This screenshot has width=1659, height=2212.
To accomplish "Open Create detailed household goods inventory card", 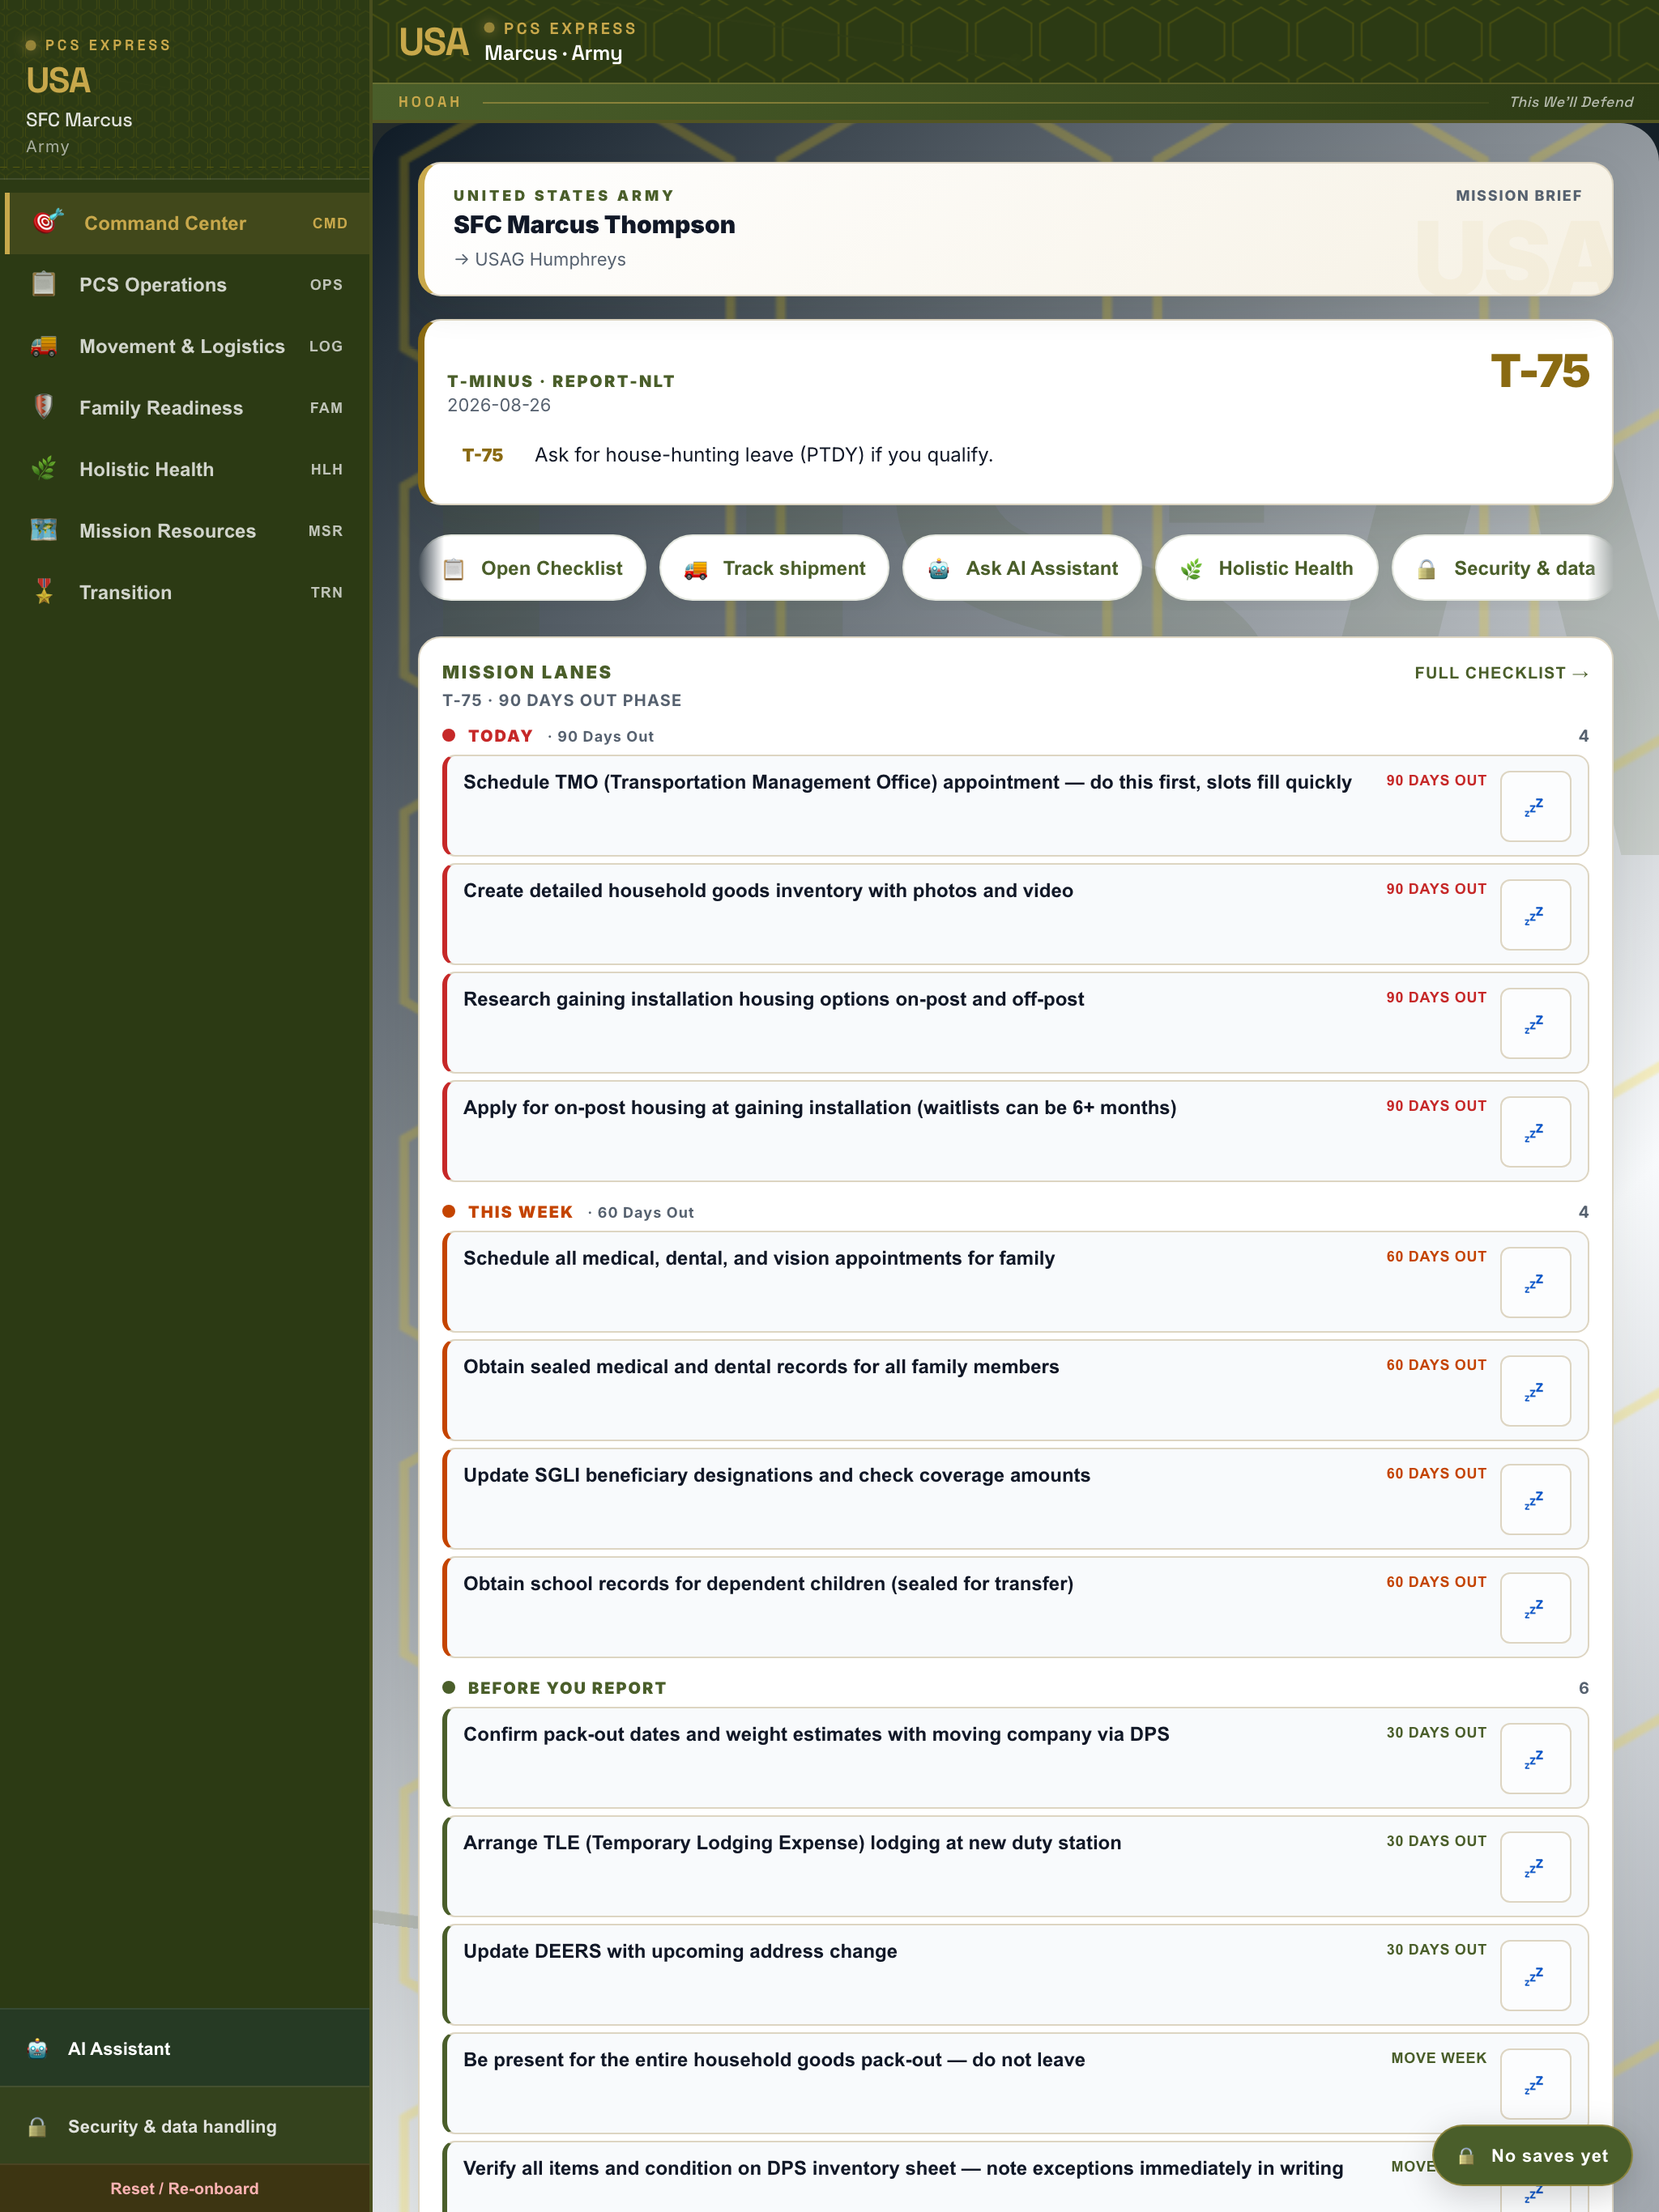I will [1015, 915].
